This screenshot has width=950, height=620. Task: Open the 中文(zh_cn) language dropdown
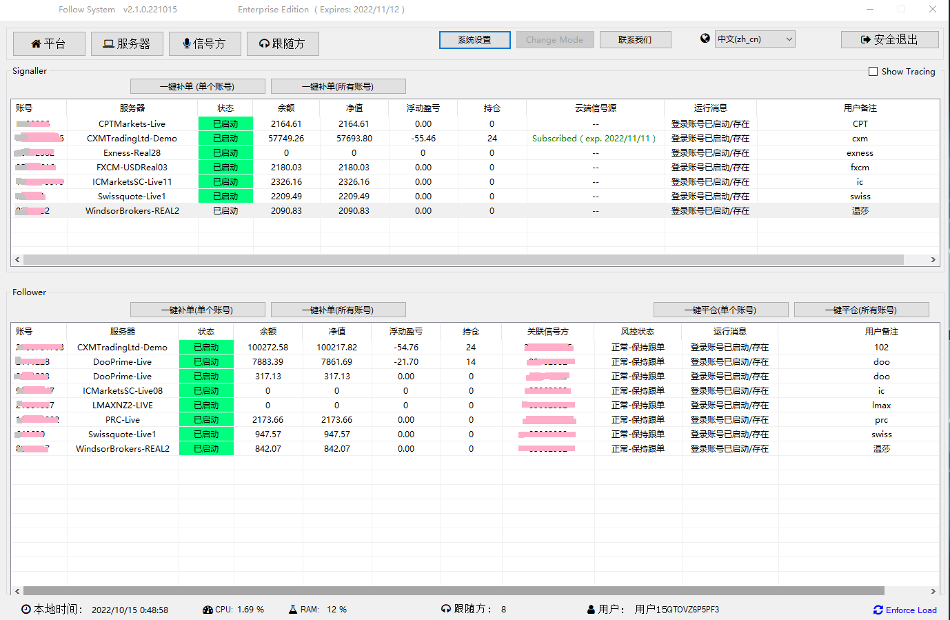[x=754, y=39]
